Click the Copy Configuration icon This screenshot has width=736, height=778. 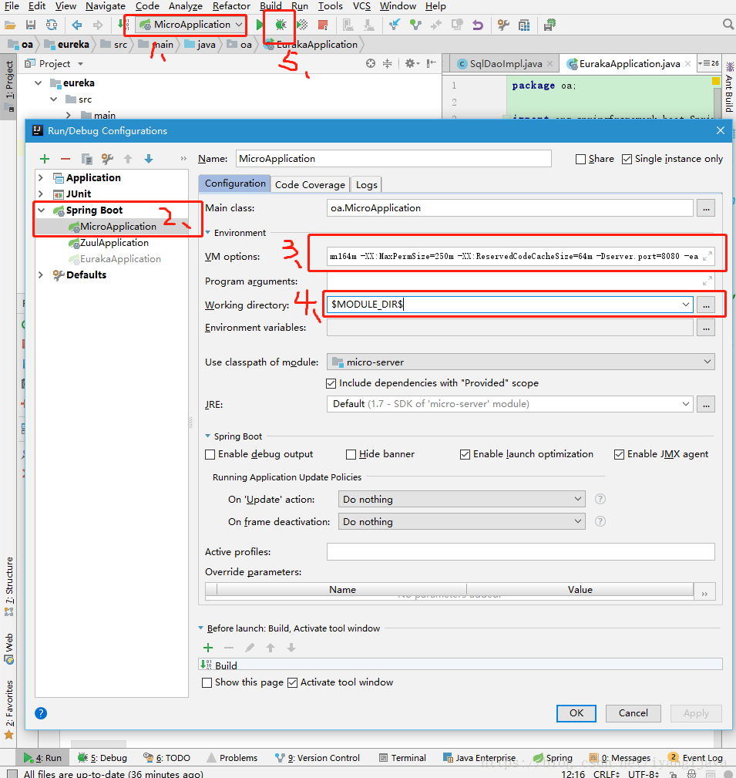tap(87, 159)
